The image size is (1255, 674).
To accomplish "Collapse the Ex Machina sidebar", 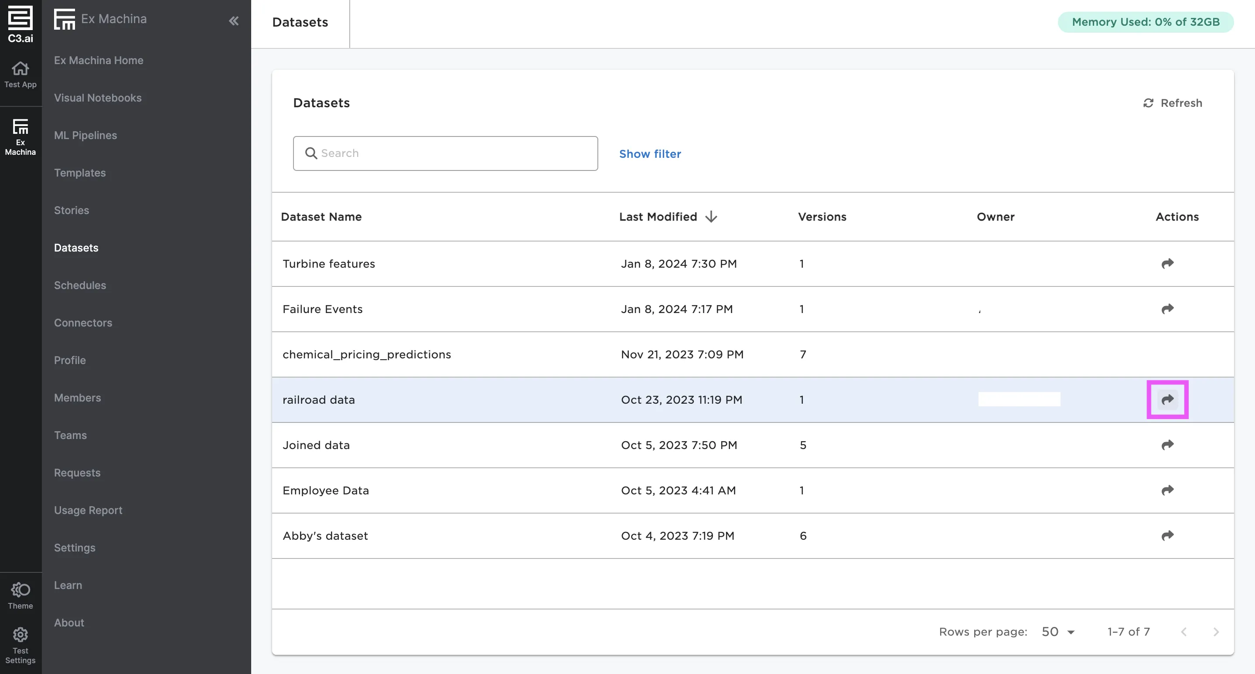I will 234,20.
